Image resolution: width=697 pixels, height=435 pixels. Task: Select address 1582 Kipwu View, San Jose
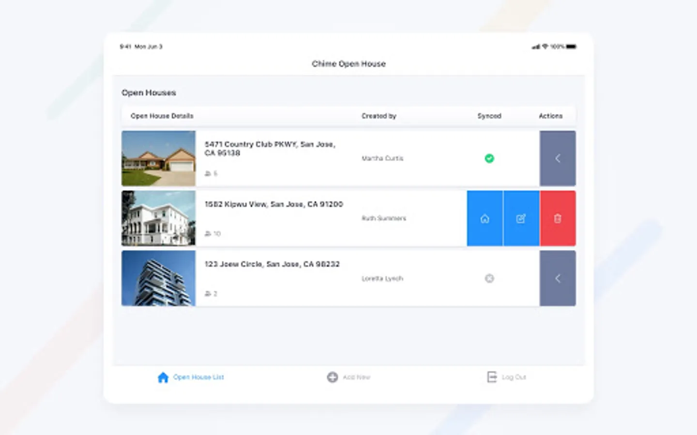point(274,204)
